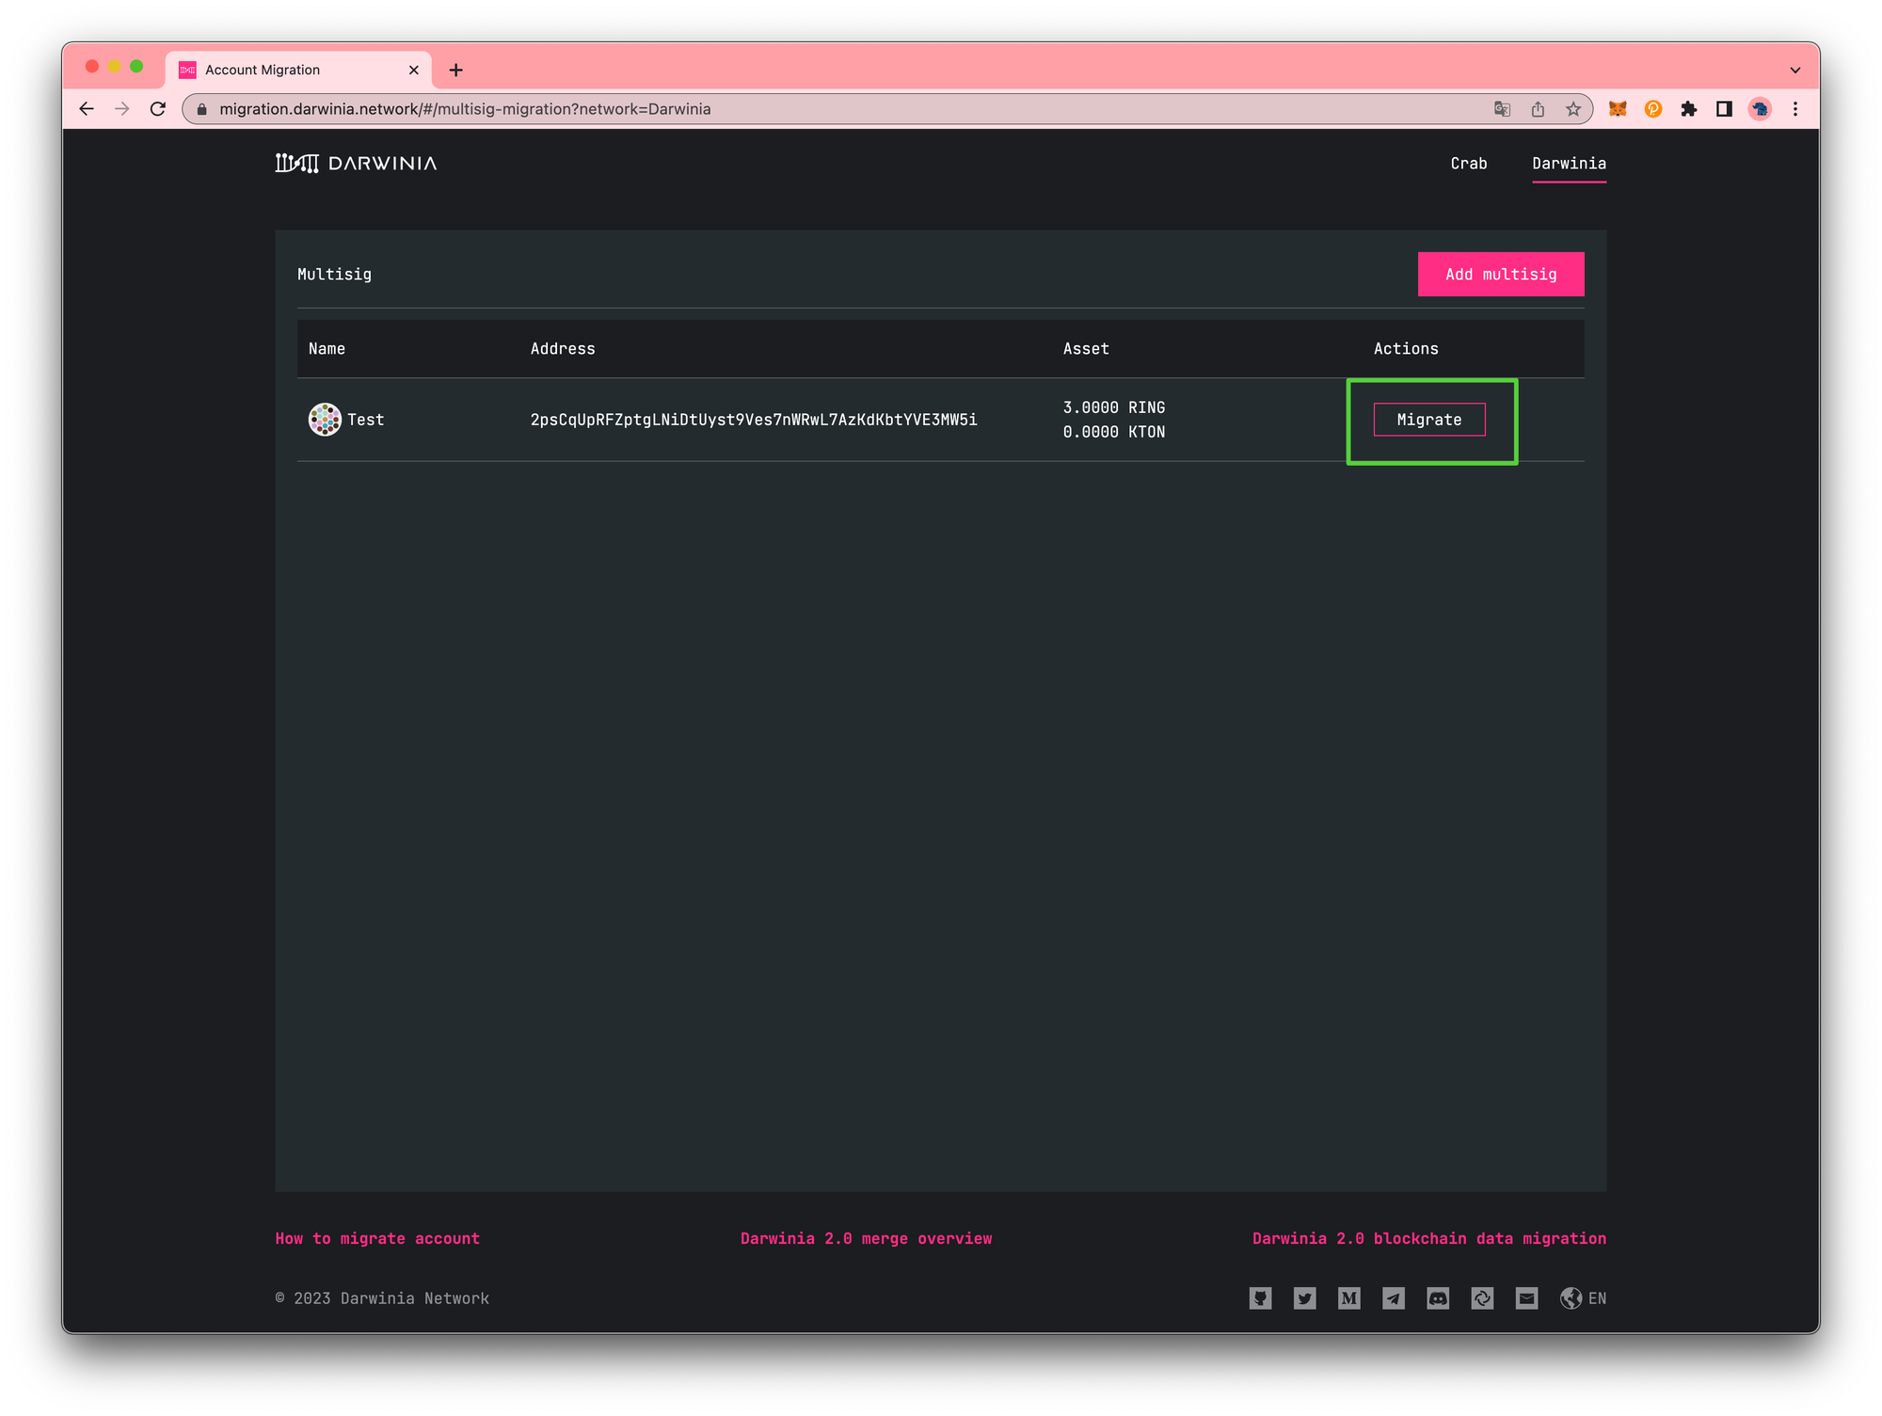Click Migrate for the Test account

pyautogui.click(x=1428, y=420)
